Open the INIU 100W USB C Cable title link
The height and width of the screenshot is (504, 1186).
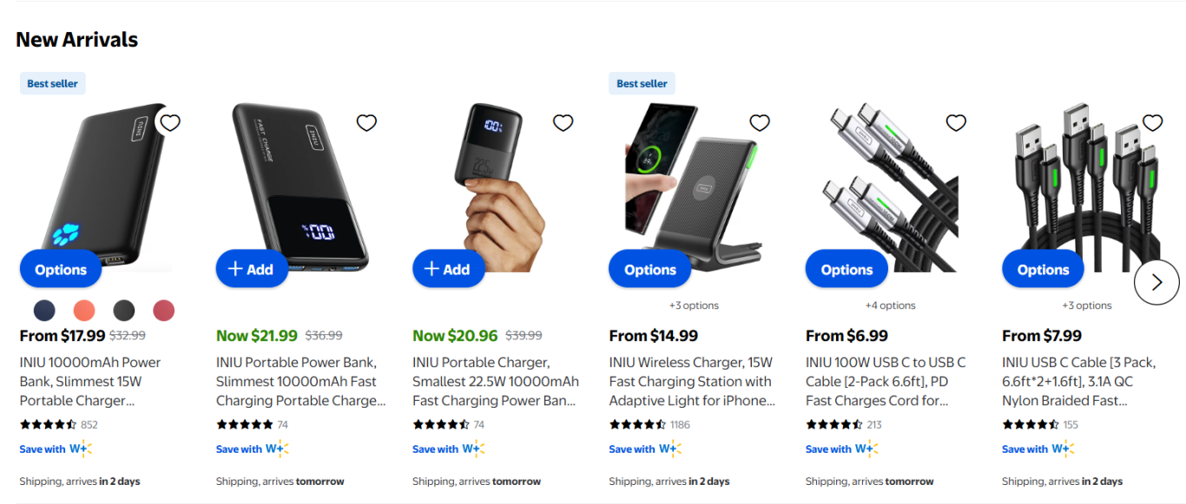pyautogui.click(x=886, y=381)
